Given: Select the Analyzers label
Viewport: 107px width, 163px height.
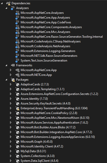Looking at the screenshot, I should click(x=22, y=8).
